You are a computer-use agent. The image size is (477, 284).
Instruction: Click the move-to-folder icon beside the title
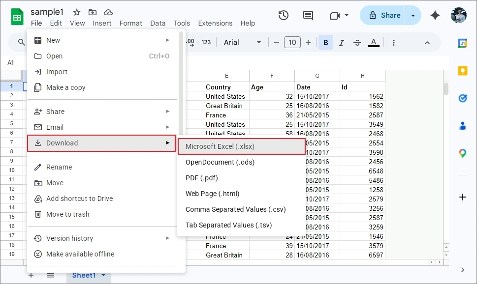point(93,12)
